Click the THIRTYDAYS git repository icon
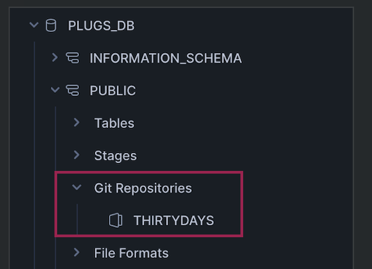372x269 pixels. coord(116,220)
